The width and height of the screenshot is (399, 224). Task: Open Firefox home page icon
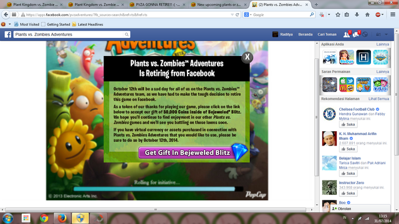[x=367, y=15]
